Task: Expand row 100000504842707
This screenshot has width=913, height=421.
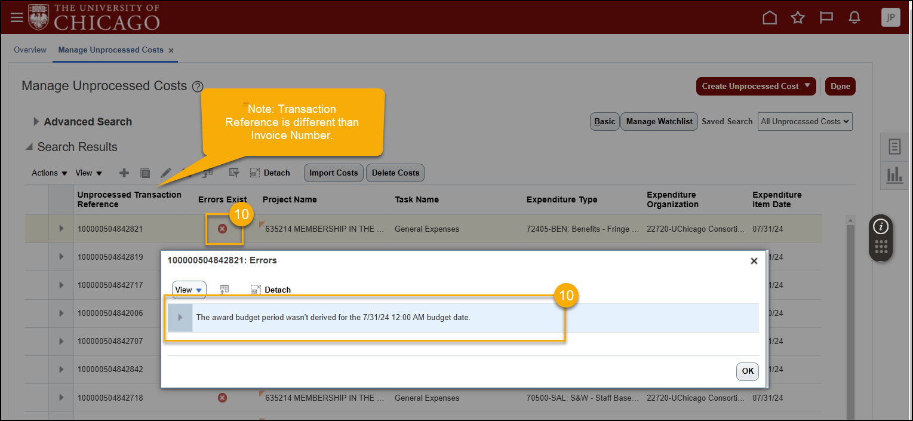Action: click(61, 341)
